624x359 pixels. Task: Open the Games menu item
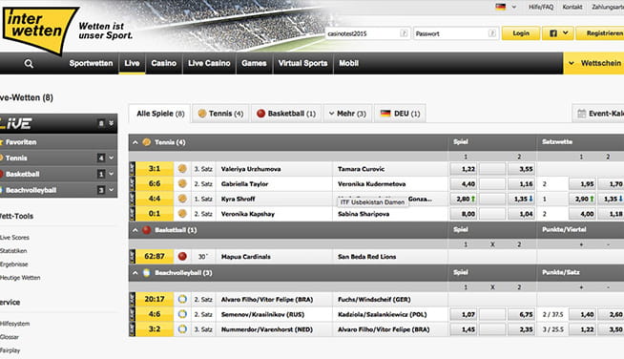pos(254,63)
